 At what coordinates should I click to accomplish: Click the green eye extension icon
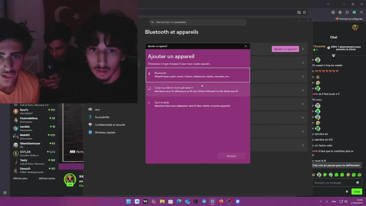point(354,12)
